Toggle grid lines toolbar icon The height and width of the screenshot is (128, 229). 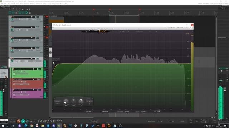pos(23,13)
